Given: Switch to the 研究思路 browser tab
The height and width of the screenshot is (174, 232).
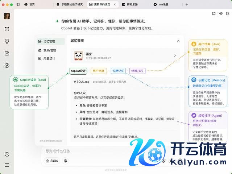Looking at the screenshot, I should (x=130, y=4).
